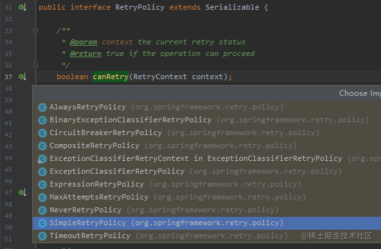Screen dimensions: 381x249
Task: Collapse Javadoc comment fold marker on line 33
Action: (x=35, y=31)
